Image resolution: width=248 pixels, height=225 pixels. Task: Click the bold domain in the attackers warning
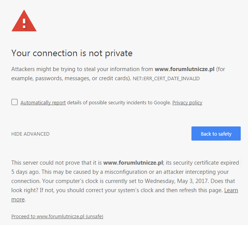coord(185,69)
